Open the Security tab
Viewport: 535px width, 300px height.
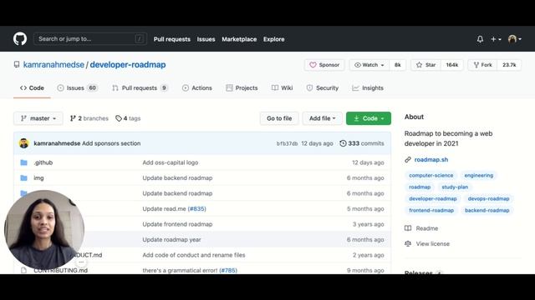(x=323, y=87)
